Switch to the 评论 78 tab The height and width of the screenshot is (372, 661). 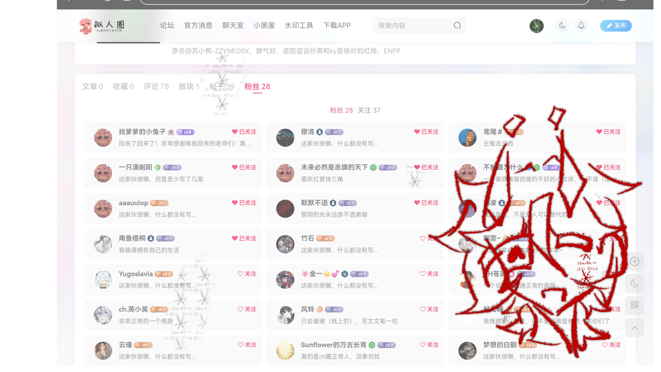[x=156, y=87]
